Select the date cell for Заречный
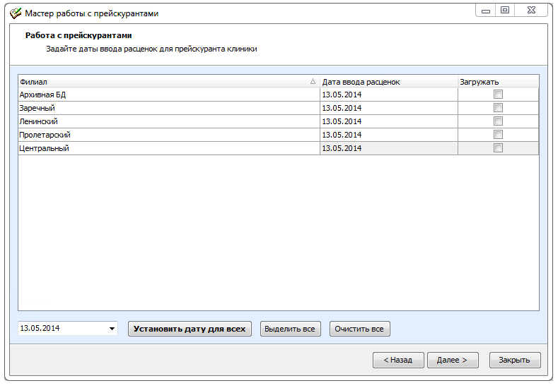 [388, 108]
